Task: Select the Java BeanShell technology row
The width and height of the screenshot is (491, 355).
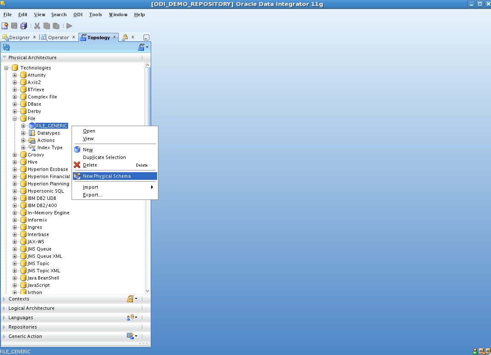Action: click(43, 277)
